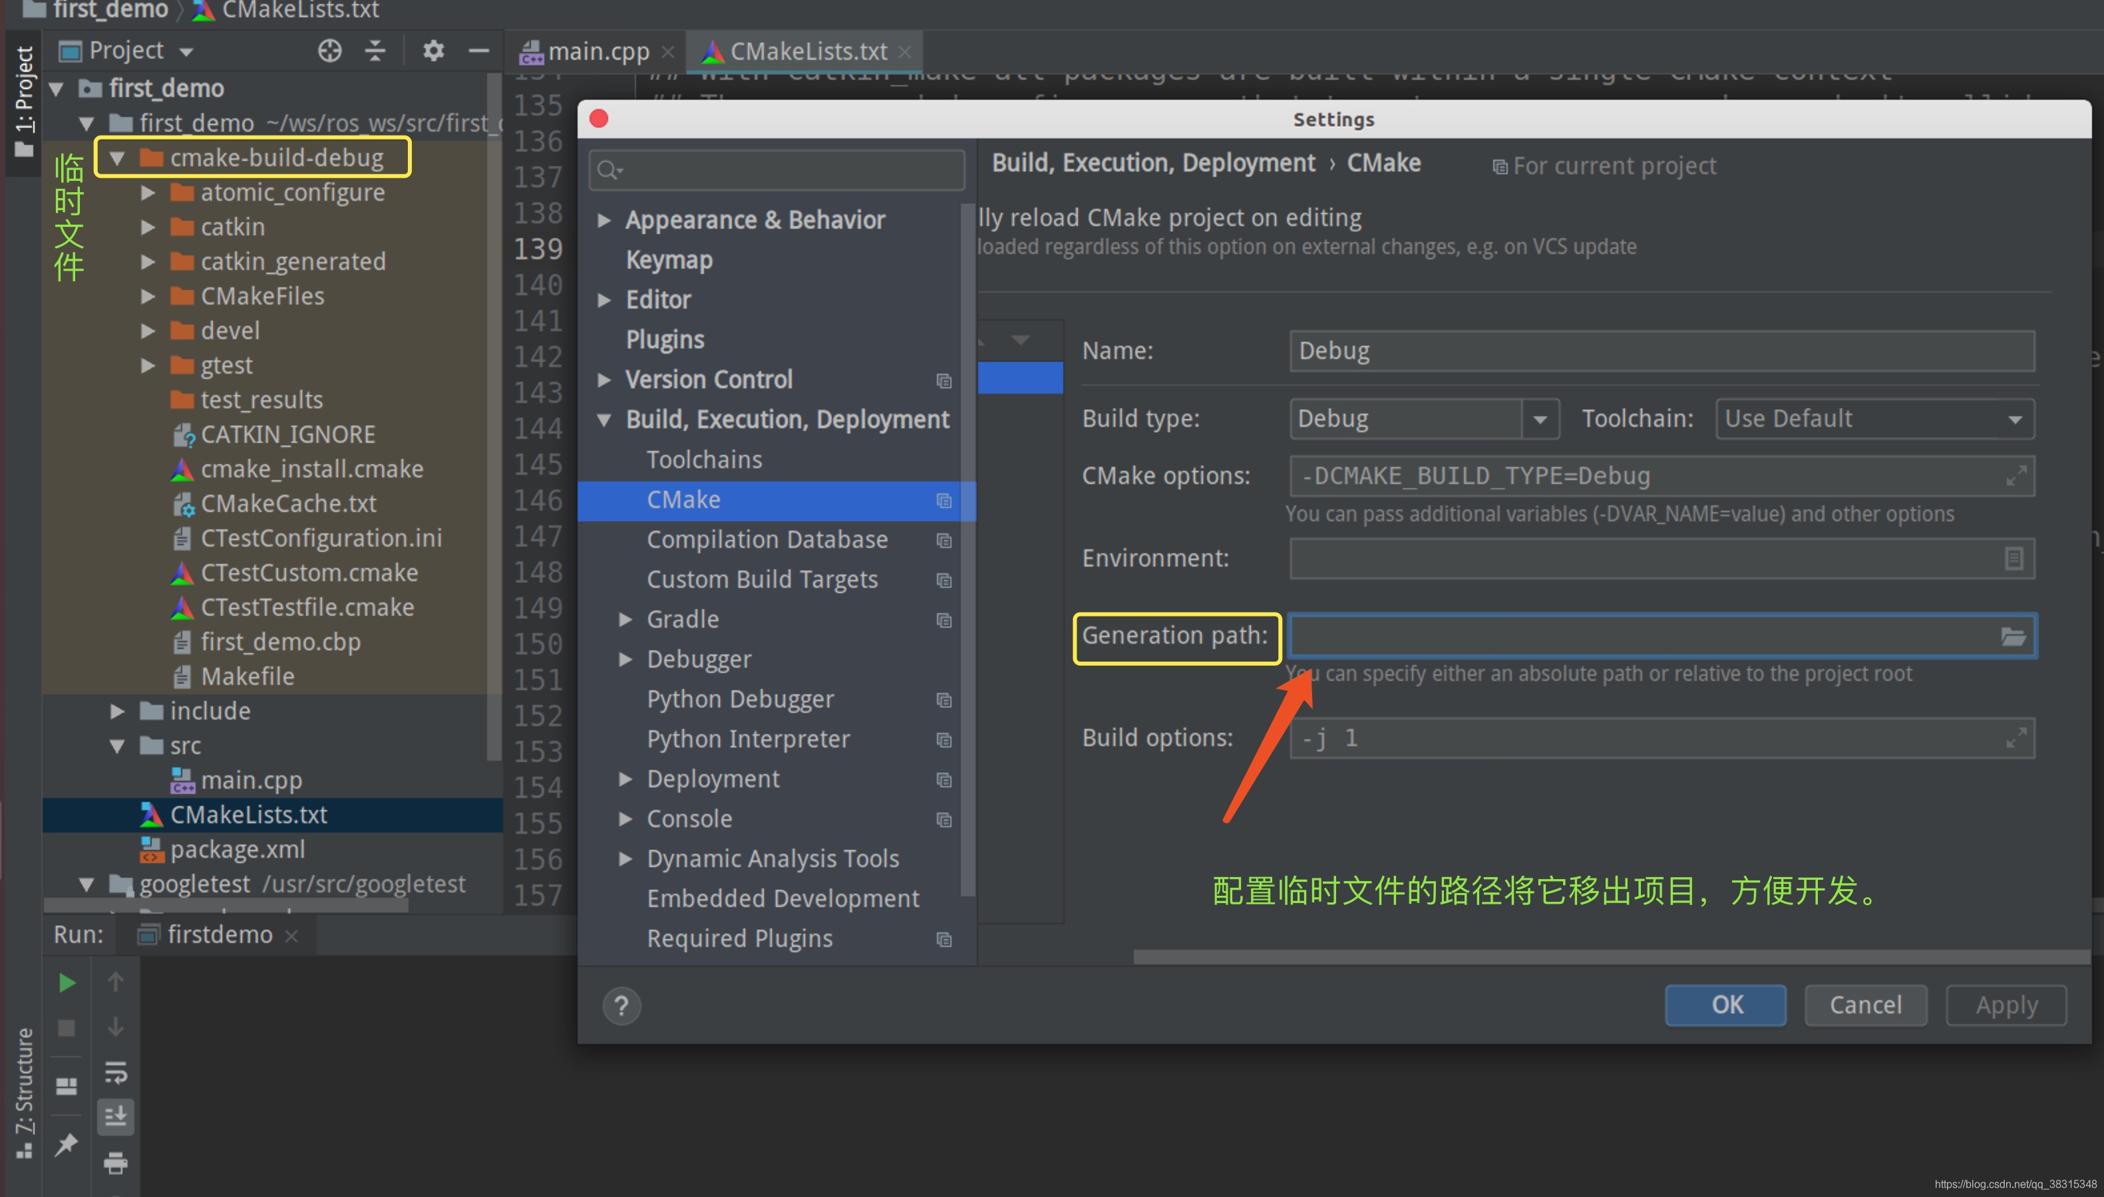Click the OK button
The width and height of the screenshot is (2104, 1197).
[x=1725, y=1005]
